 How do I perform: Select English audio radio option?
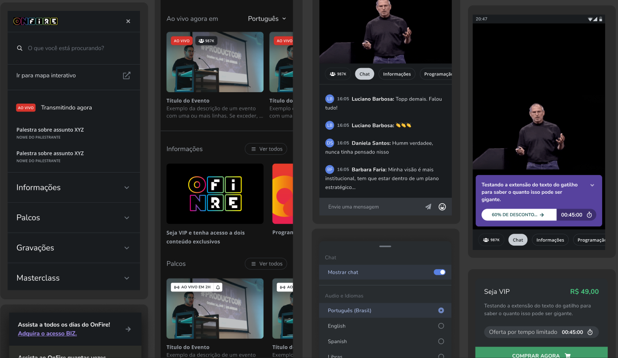441,326
